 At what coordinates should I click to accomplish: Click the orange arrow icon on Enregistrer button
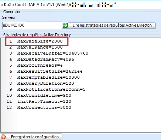coord(3,137)
